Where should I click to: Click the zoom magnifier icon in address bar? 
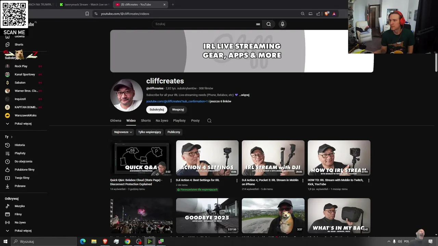302,14
